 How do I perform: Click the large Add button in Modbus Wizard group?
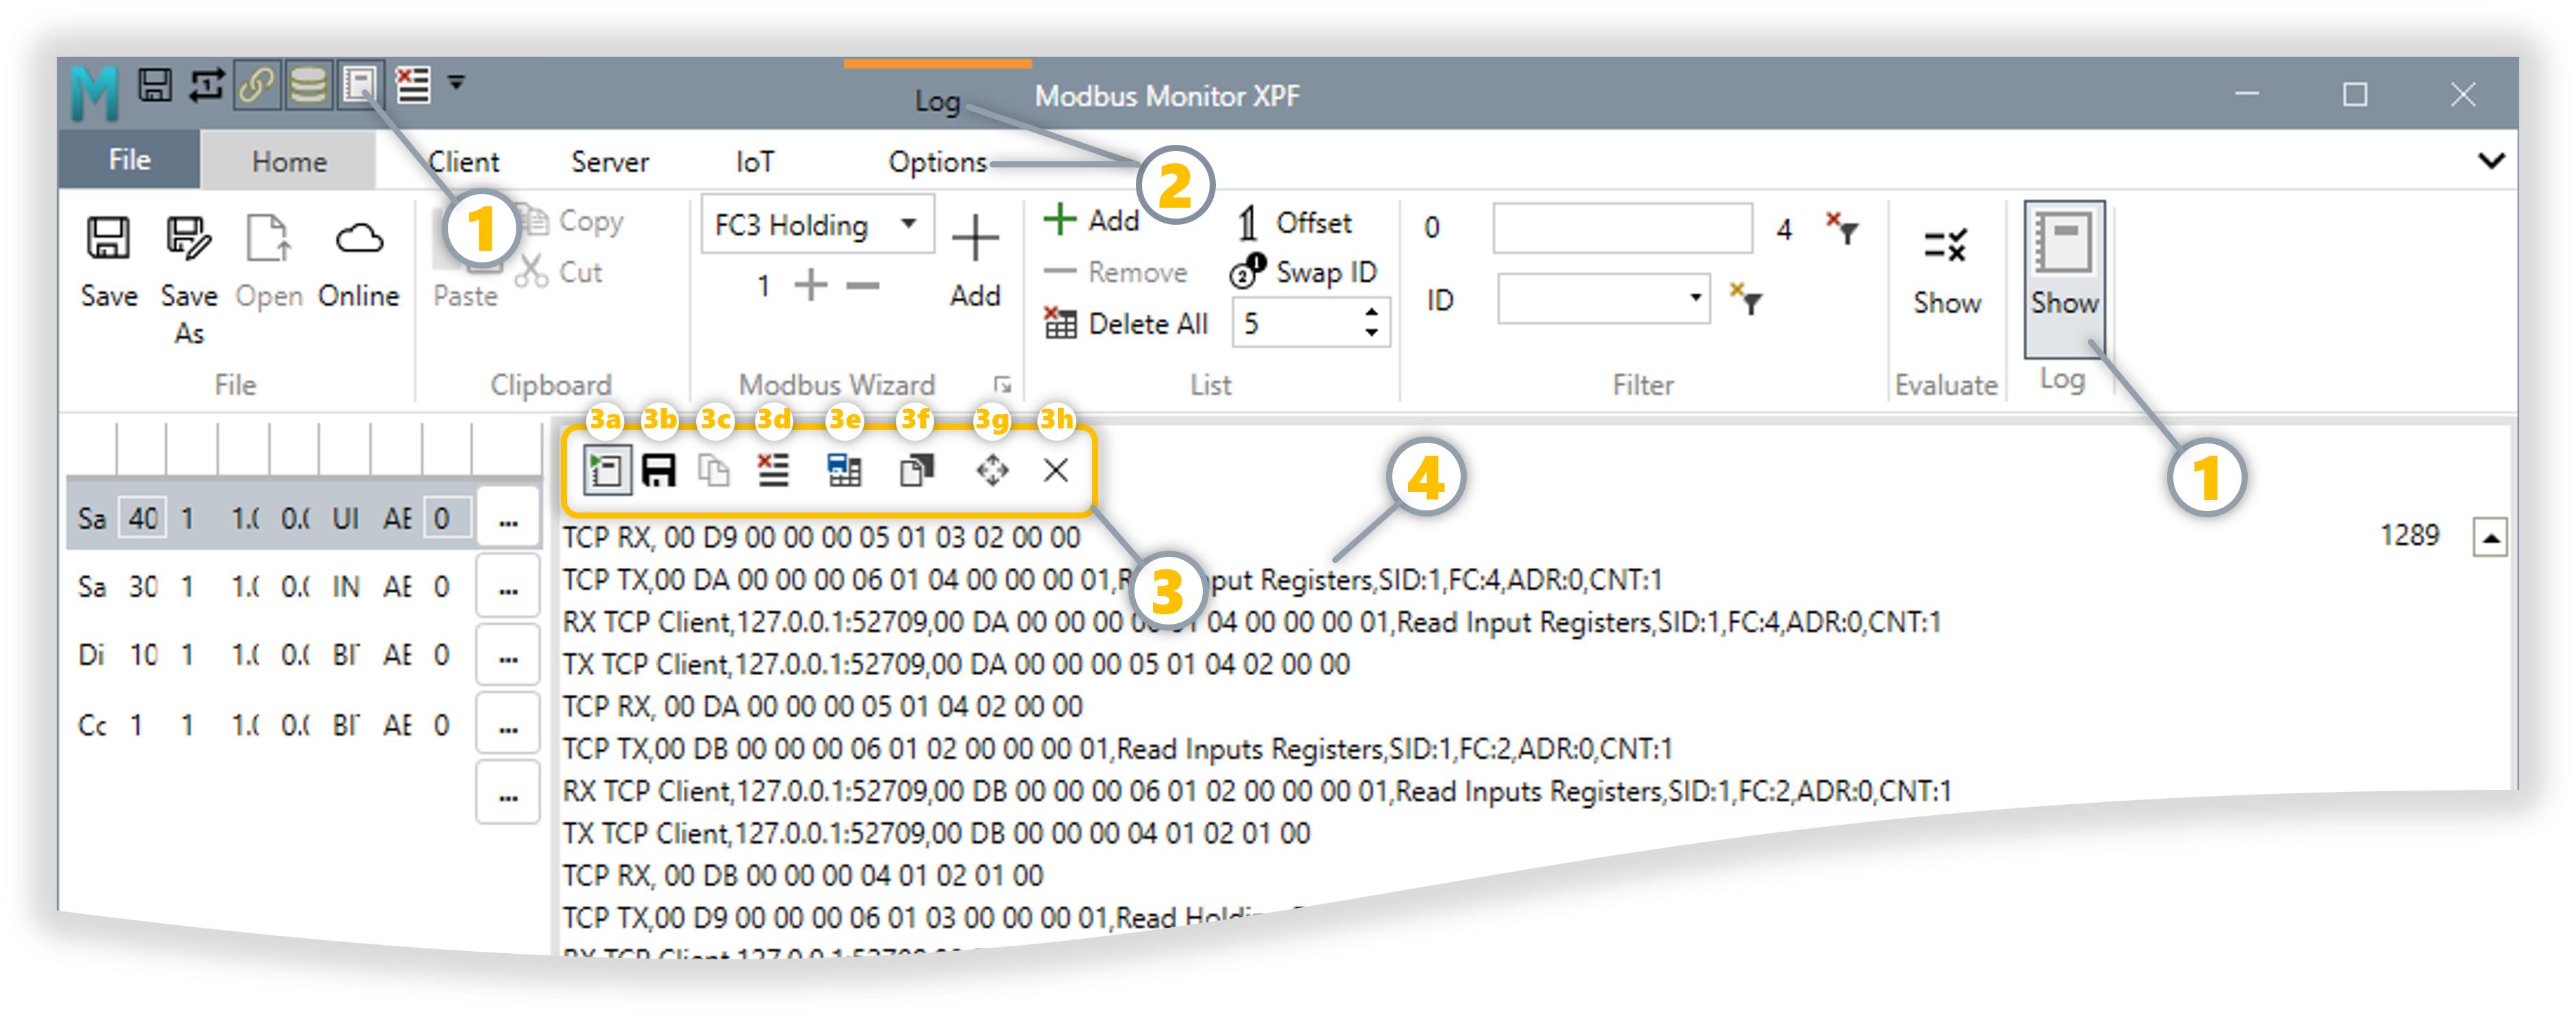[975, 261]
